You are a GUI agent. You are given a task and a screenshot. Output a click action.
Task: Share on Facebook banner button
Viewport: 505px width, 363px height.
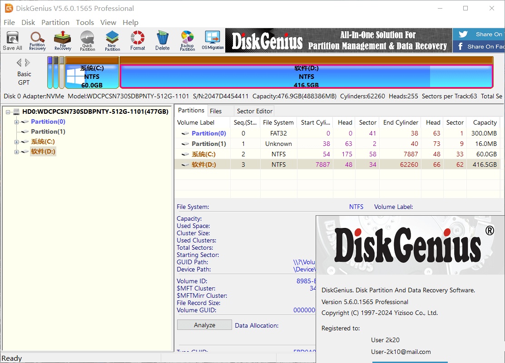pos(479,46)
